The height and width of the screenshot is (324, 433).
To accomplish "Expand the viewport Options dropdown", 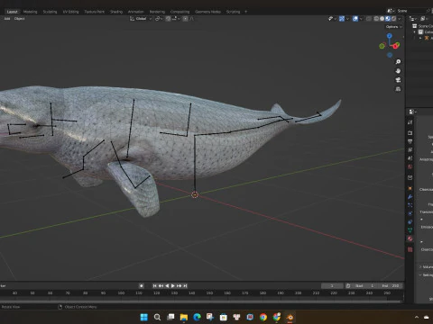I will [x=394, y=27].
